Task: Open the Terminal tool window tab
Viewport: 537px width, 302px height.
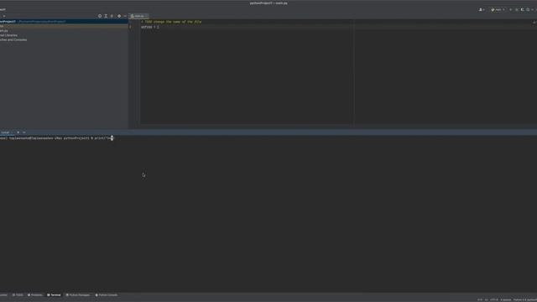Action: click(54, 295)
